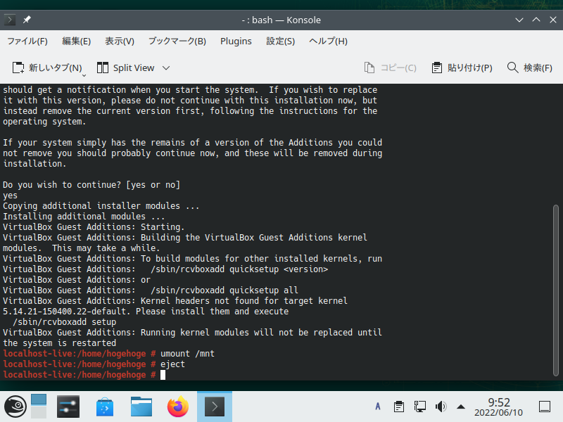Pin the Konsole window on all desktops
Screen dimensions: 563x422
[27, 20]
